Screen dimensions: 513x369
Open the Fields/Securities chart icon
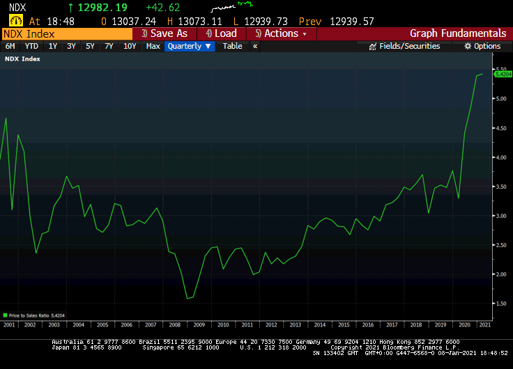click(372, 47)
